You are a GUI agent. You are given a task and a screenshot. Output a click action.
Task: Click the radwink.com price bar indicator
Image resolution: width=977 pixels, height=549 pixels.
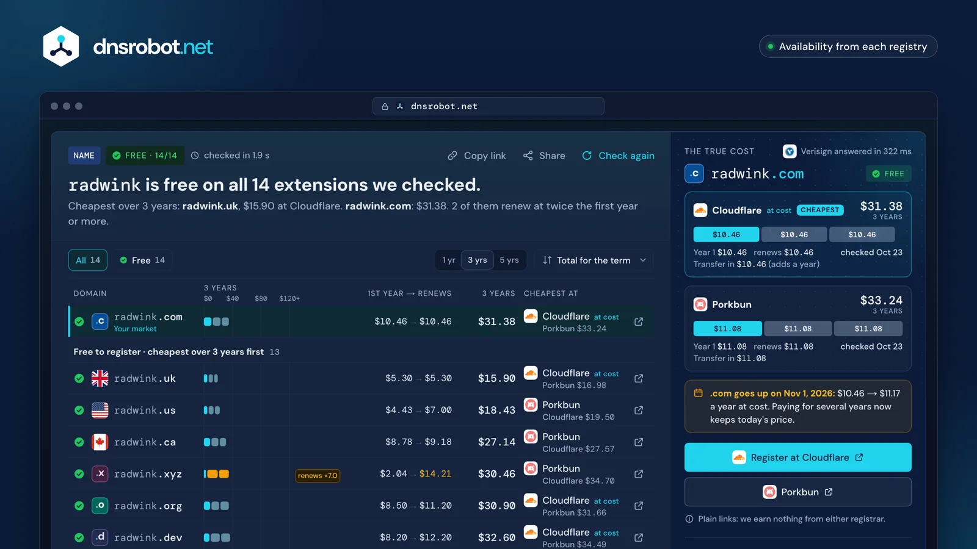point(217,321)
